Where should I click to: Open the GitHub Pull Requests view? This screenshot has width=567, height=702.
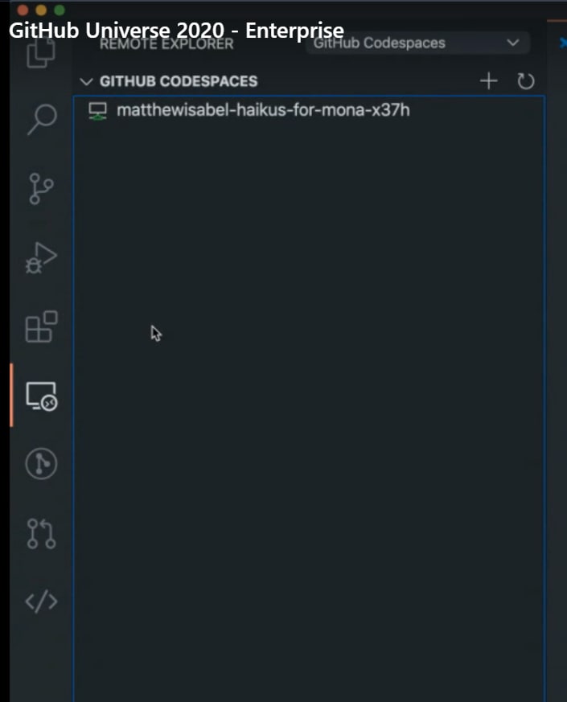click(41, 534)
